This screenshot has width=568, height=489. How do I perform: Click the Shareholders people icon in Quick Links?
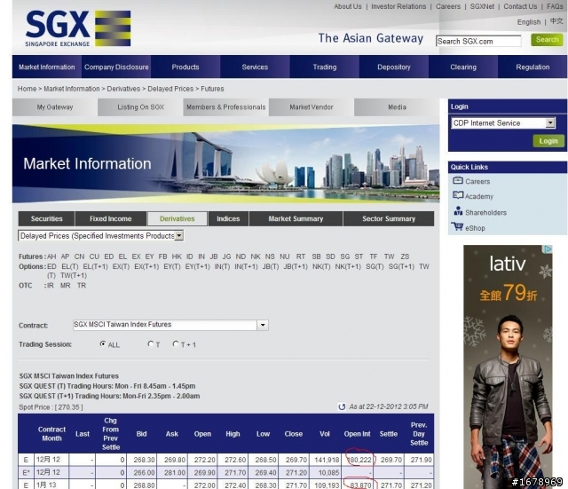pyautogui.click(x=458, y=211)
